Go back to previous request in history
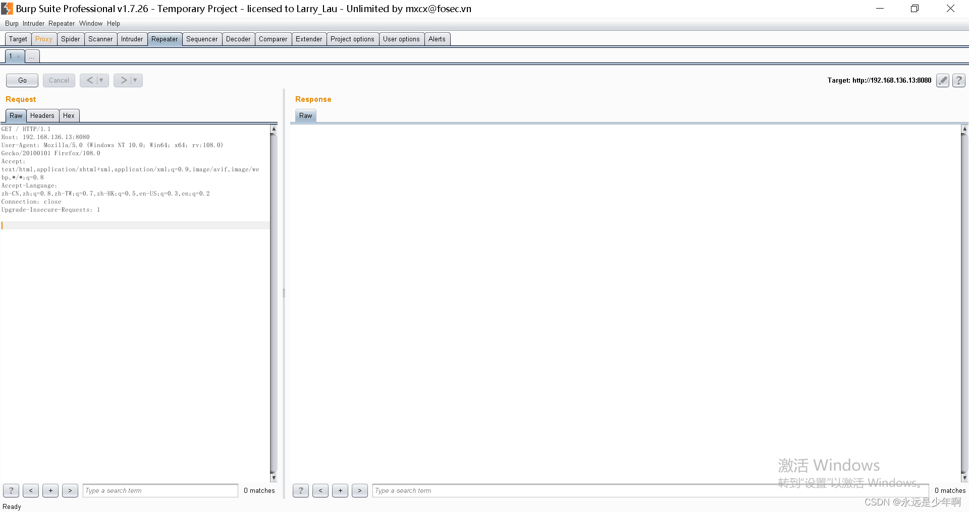Viewport: 969px width, 512px height. pyautogui.click(x=89, y=80)
